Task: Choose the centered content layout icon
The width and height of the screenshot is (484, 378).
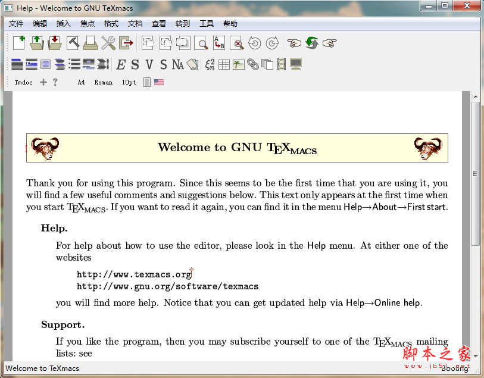Action: pos(46,64)
